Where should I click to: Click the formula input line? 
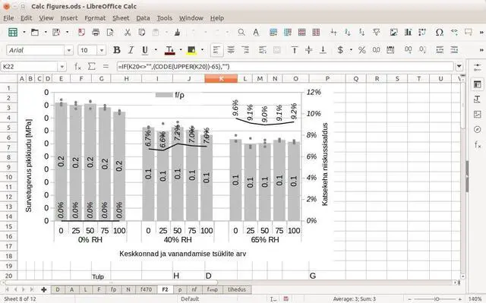(286, 66)
